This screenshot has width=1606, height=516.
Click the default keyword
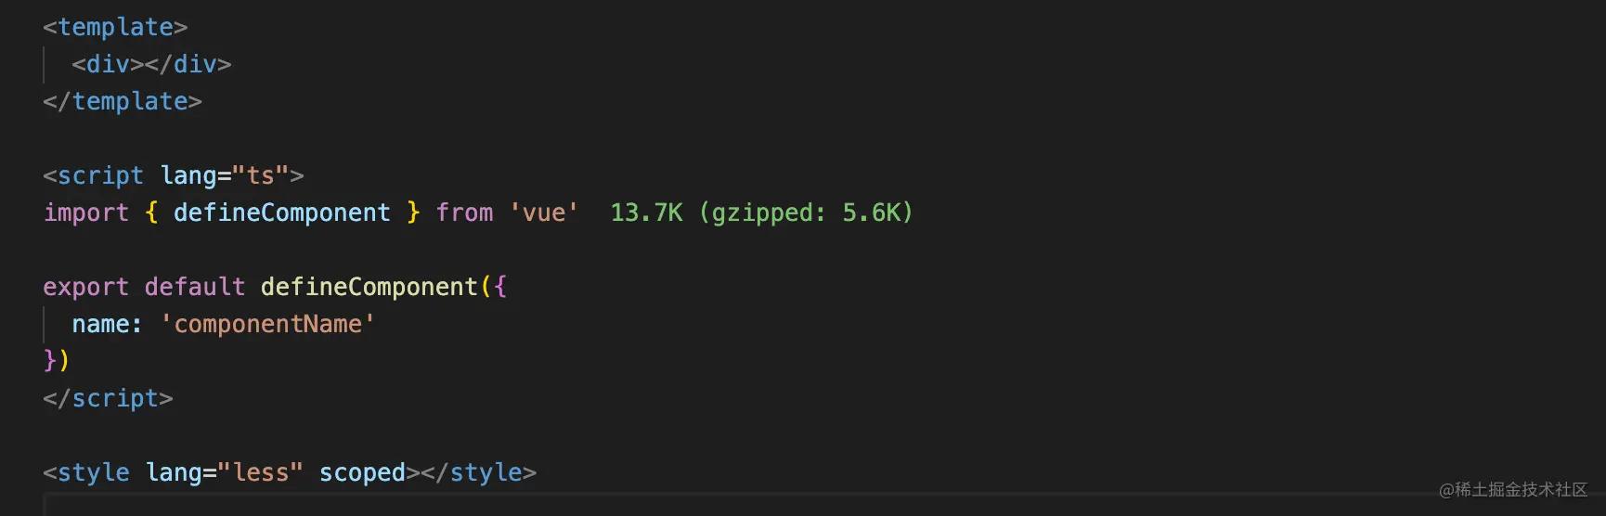pos(195,287)
